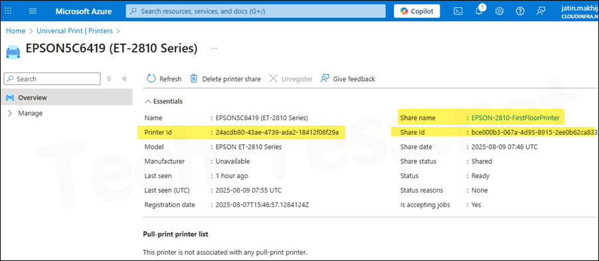Open notifications bell
The image size is (599, 261).
pos(479,11)
